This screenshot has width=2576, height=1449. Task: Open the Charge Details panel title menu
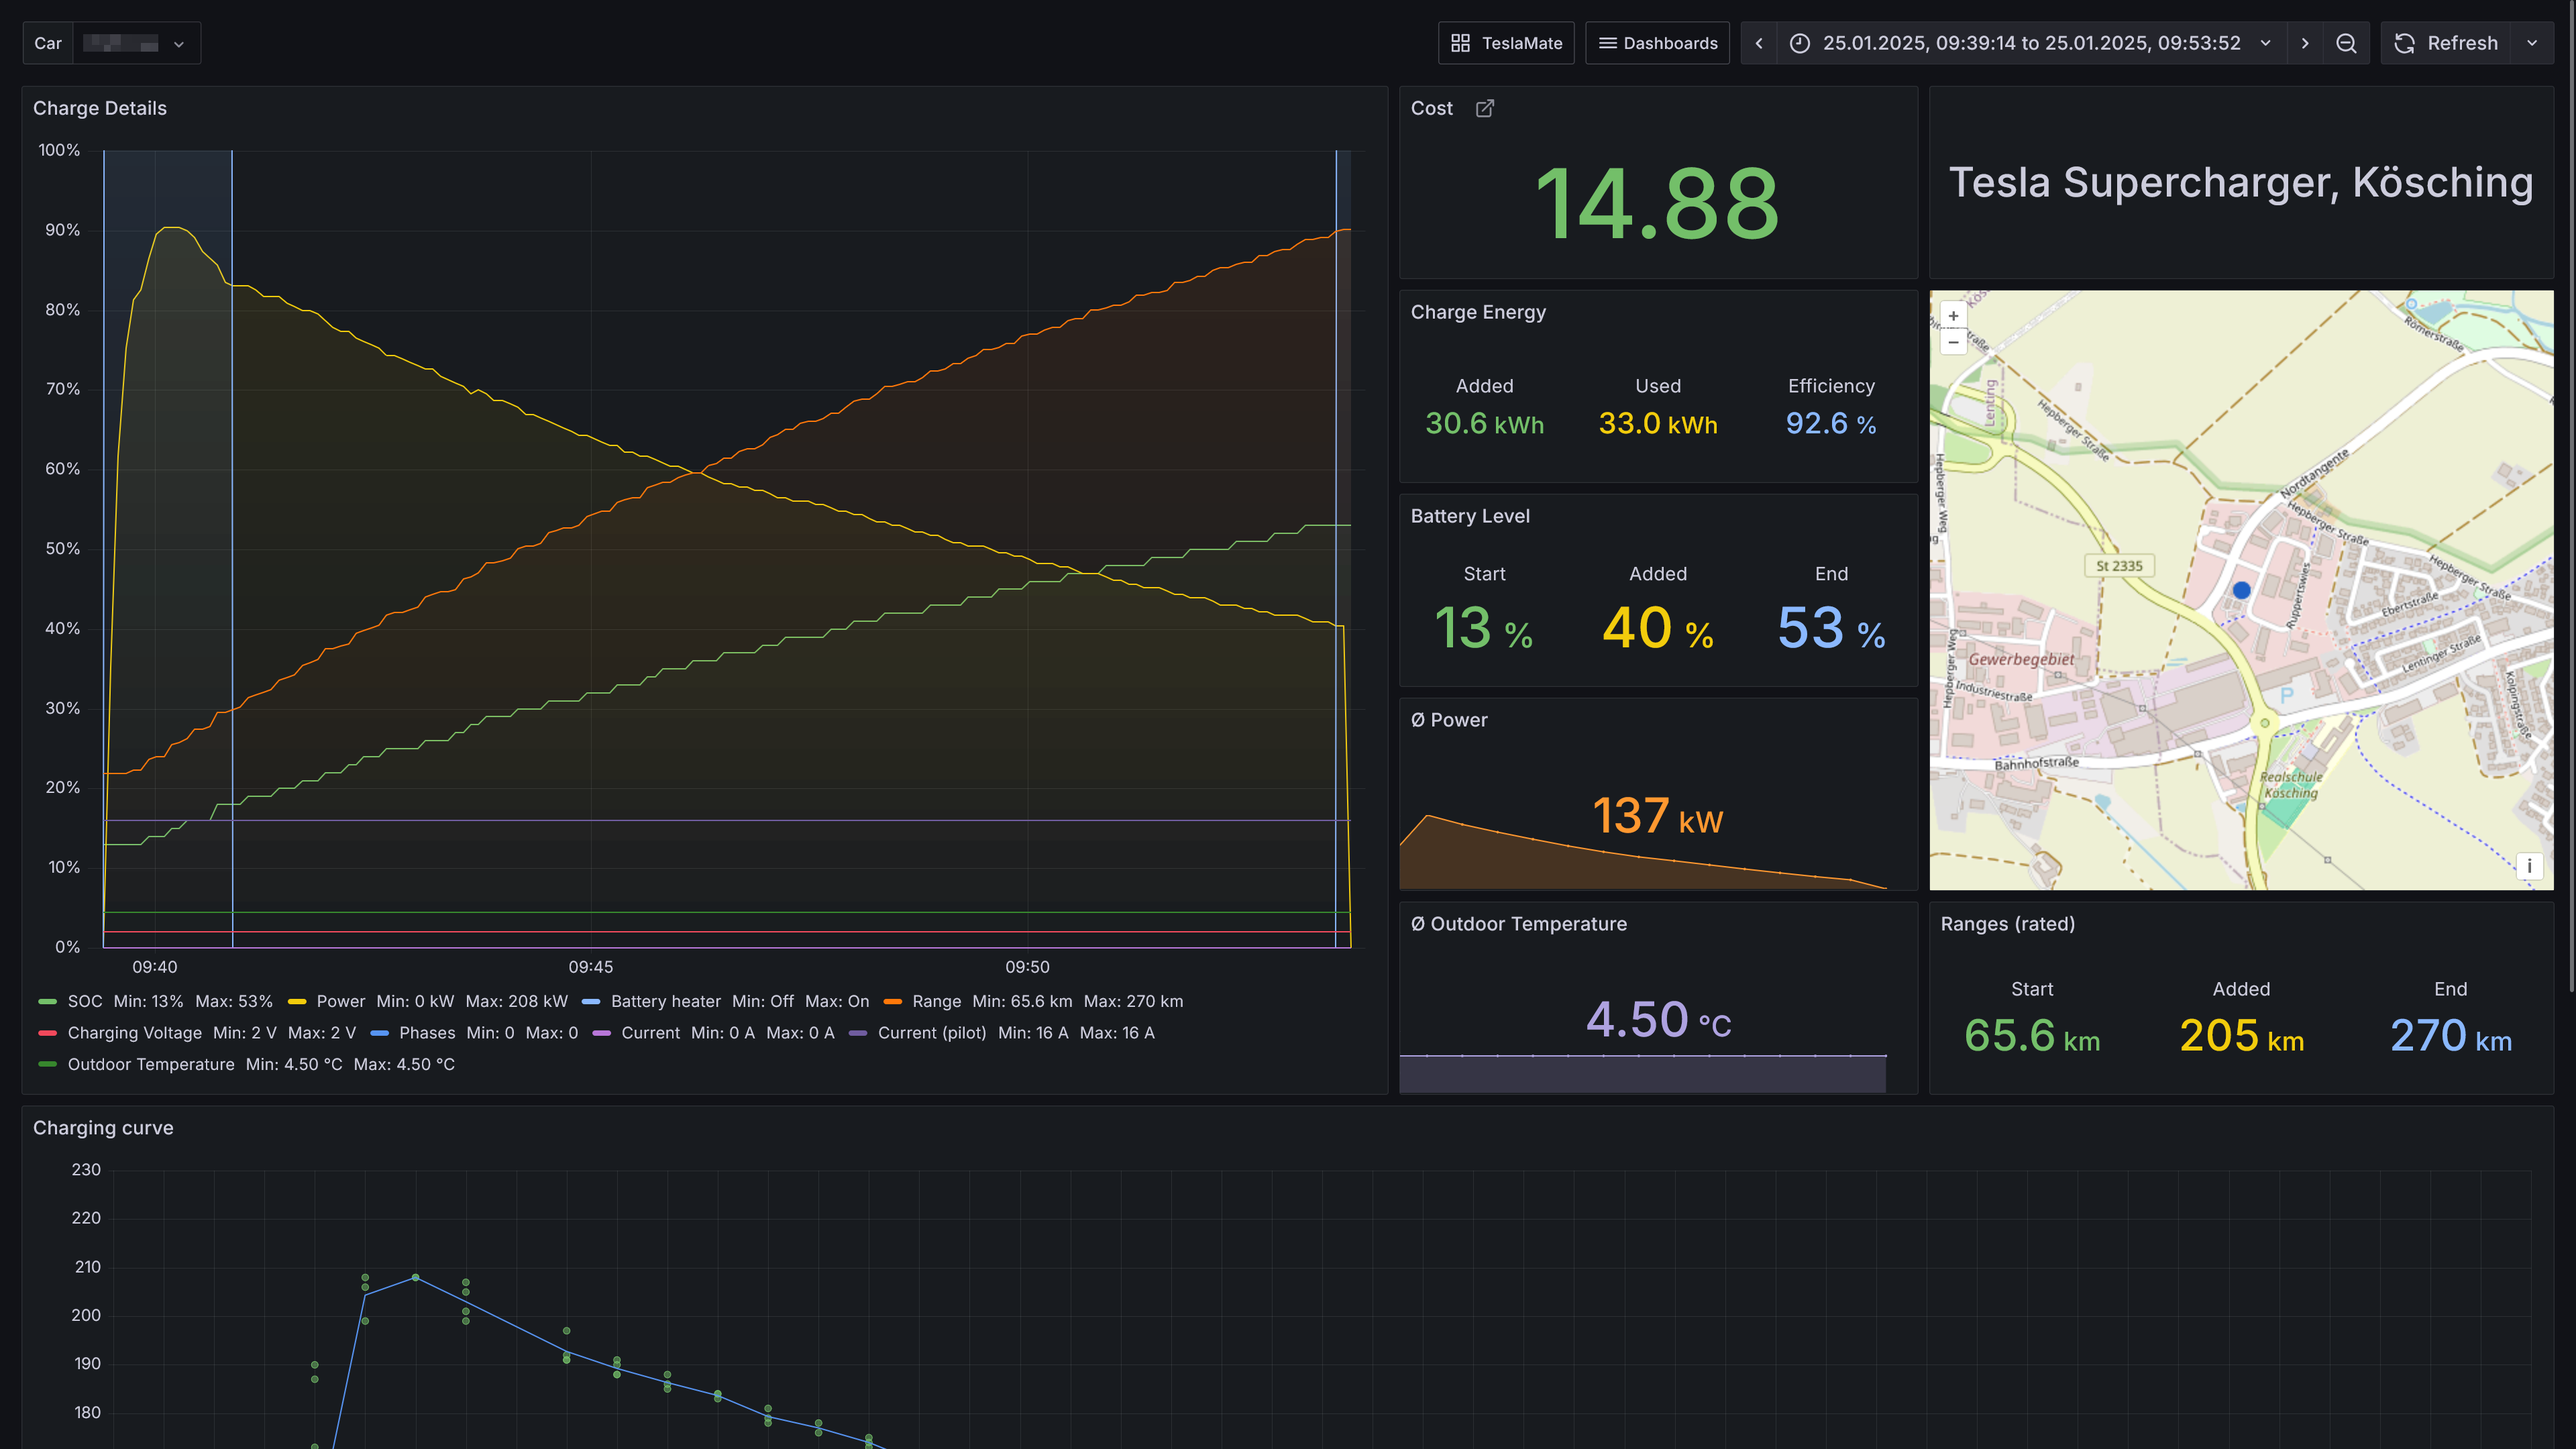click(x=100, y=108)
